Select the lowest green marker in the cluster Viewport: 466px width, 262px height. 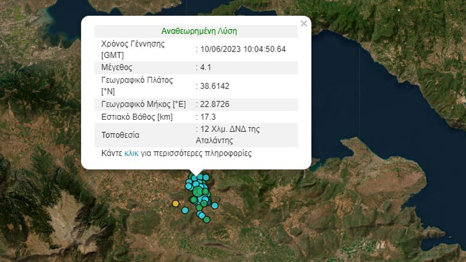pyautogui.click(x=207, y=220)
